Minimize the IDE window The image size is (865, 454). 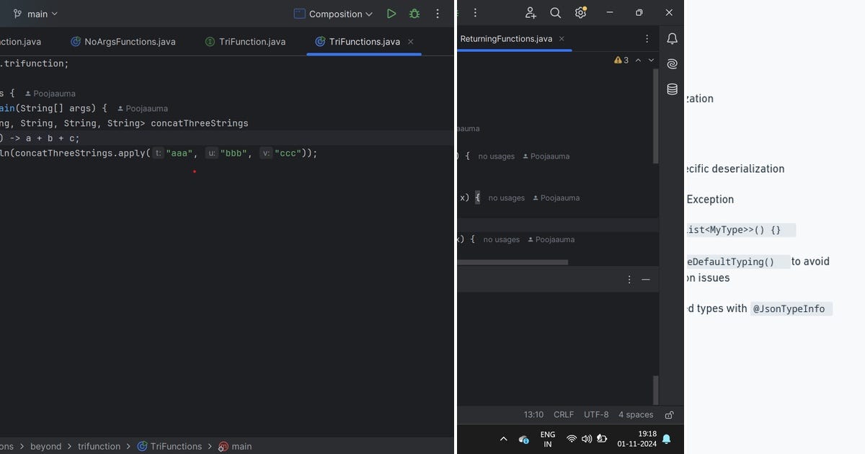[609, 12]
